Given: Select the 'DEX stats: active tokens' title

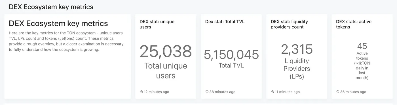Looking at the screenshot, I should tap(354, 24).
